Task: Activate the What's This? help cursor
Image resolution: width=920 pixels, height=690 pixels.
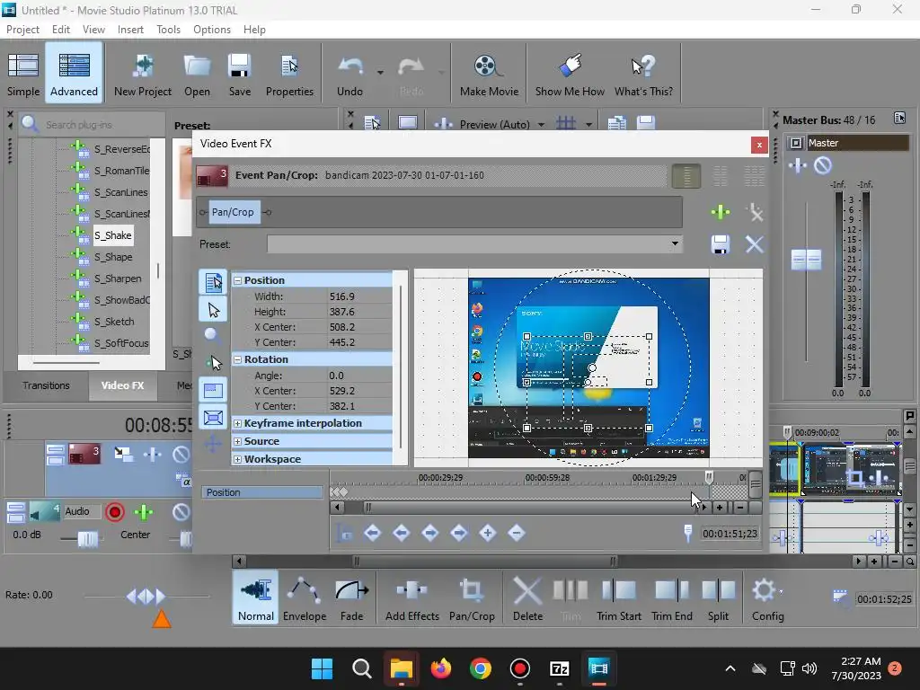Action: [x=643, y=74]
